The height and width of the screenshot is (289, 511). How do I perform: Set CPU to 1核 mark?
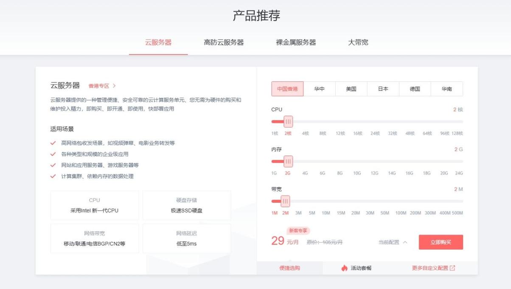tap(275, 133)
